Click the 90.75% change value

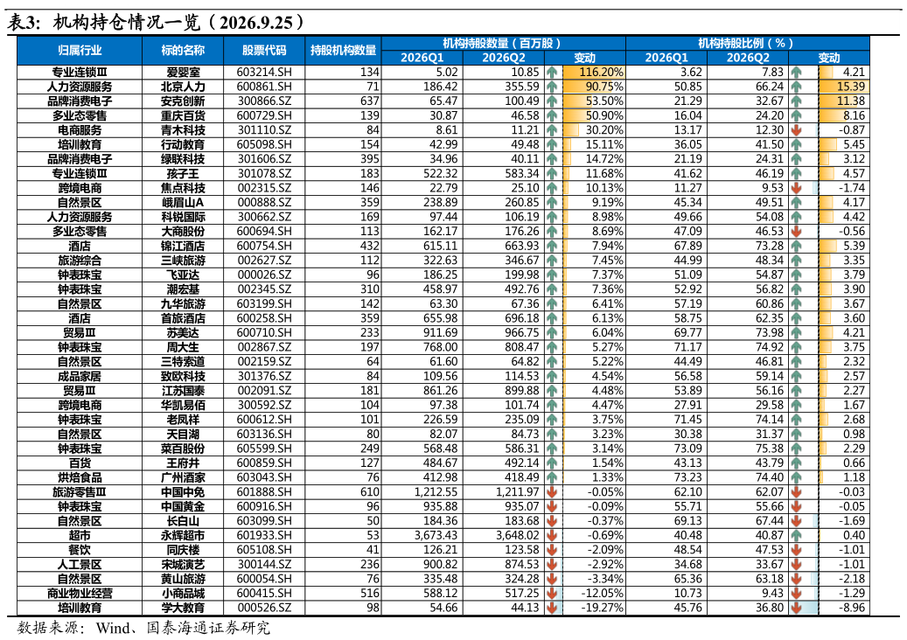tap(604, 87)
